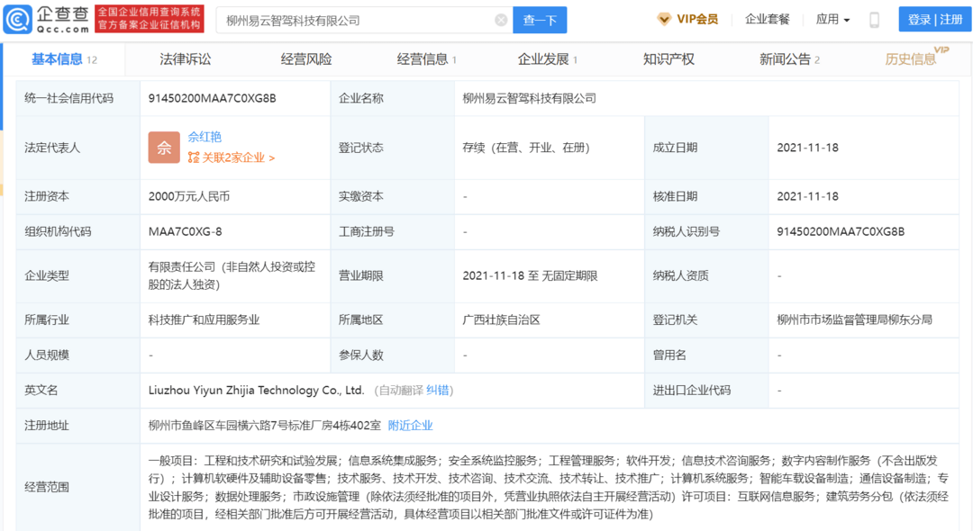The width and height of the screenshot is (973, 531).
Task: Expand 关联2家企业 related companies link
Action: tap(238, 158)
